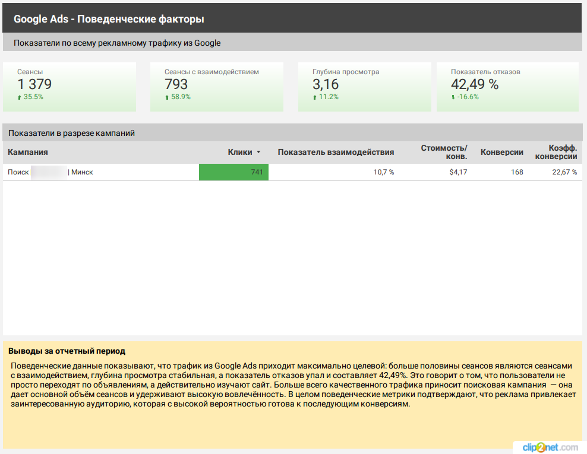Click the clip2net logo watermark
Image resolution: width=587 pixels, height=454 pixels.
[549, 447]
